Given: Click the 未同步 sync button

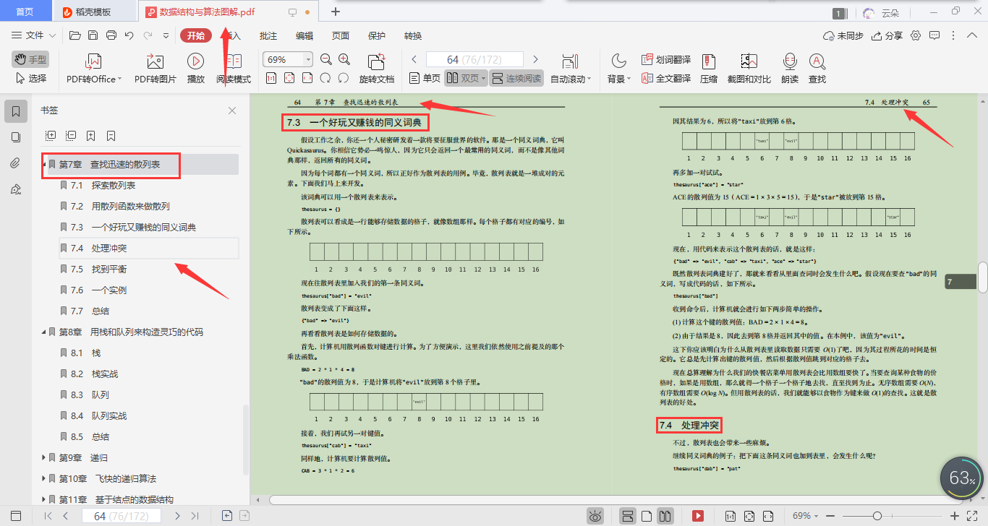Looking at the screenshot, I should click(843, 35).
